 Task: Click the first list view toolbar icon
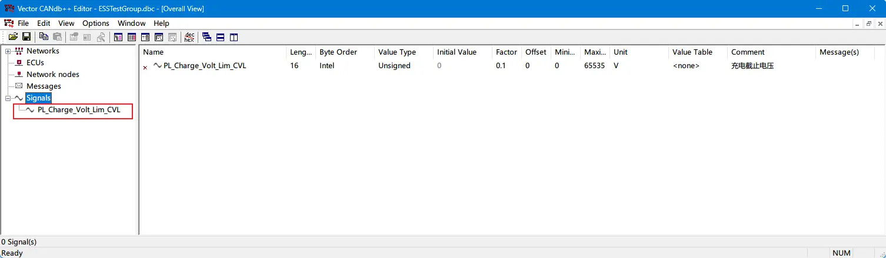click(x=118, y=37)
